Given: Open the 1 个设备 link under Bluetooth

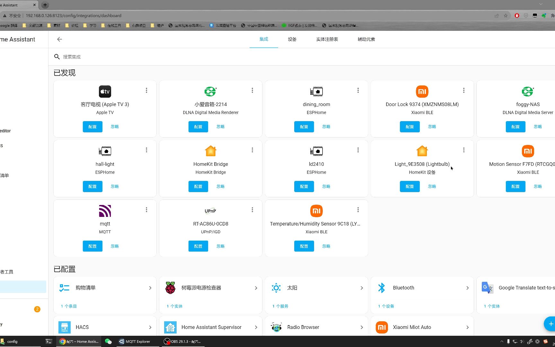Looking at the screenshot, I should point(386,306).
